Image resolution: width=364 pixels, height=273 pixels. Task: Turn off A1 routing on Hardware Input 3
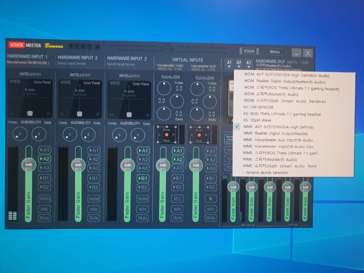click(143, 151)
